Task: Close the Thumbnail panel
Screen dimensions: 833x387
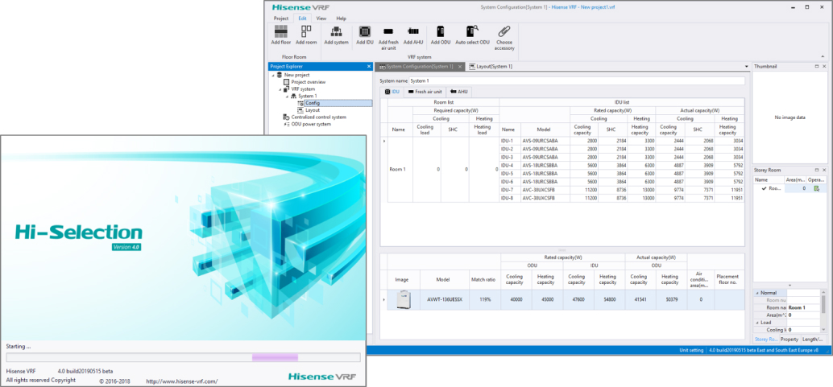Action: 824,66
